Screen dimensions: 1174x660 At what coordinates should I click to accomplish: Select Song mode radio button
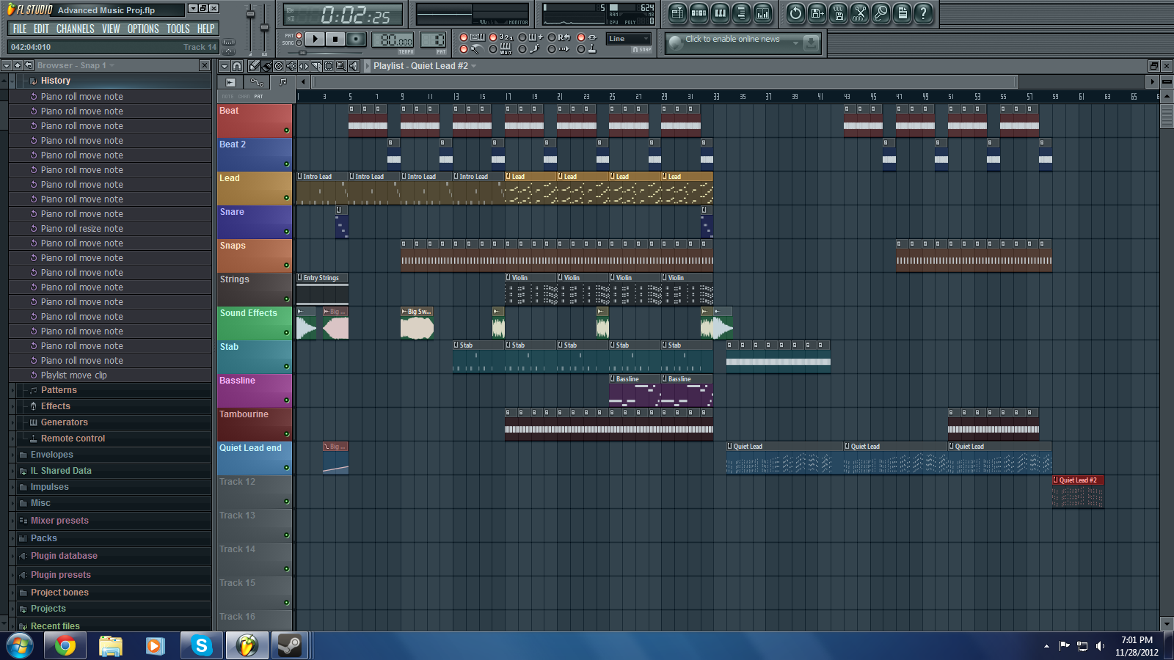point(299,43)
